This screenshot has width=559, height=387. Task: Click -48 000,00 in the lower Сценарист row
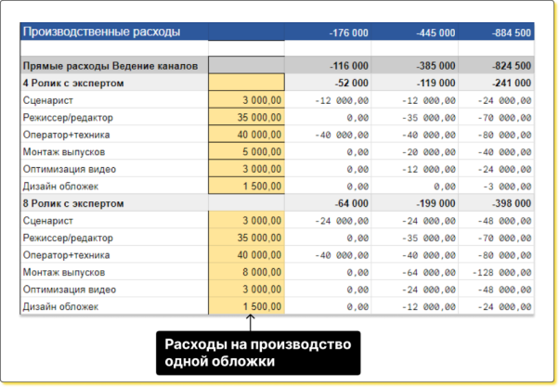point(505,221)
